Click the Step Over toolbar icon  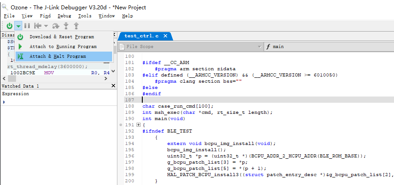(x=56, y=26)
